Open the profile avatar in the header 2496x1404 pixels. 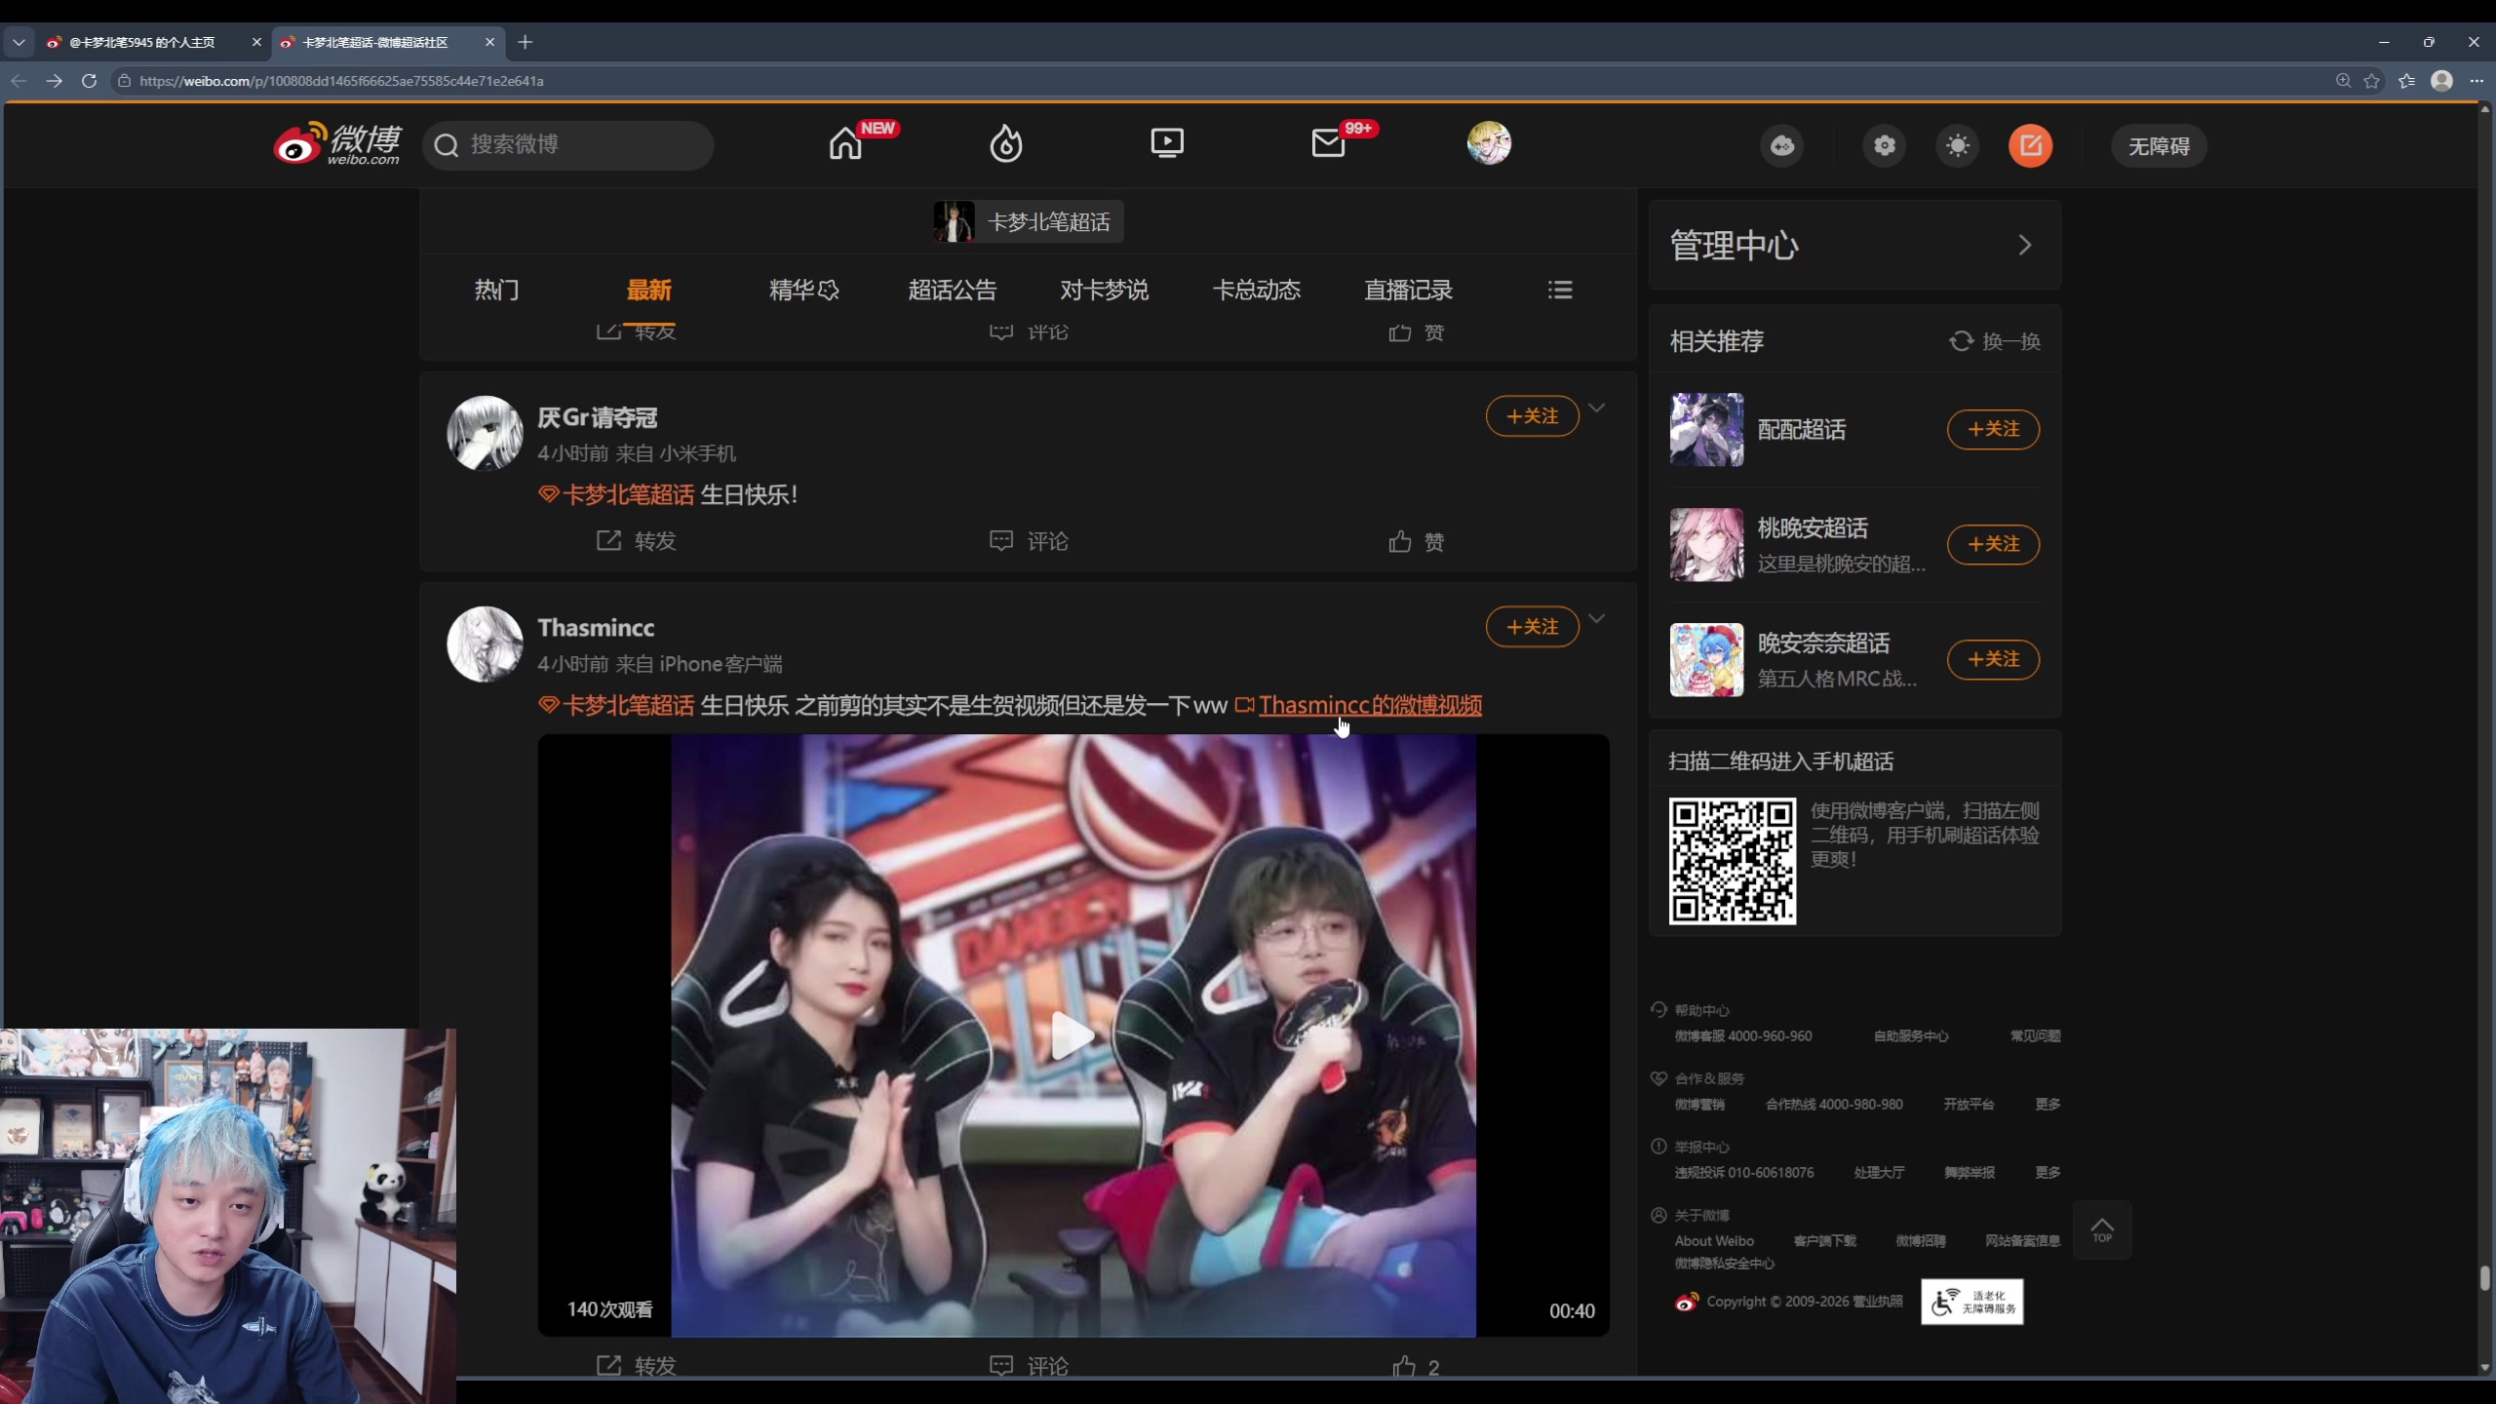point(1489,143)
